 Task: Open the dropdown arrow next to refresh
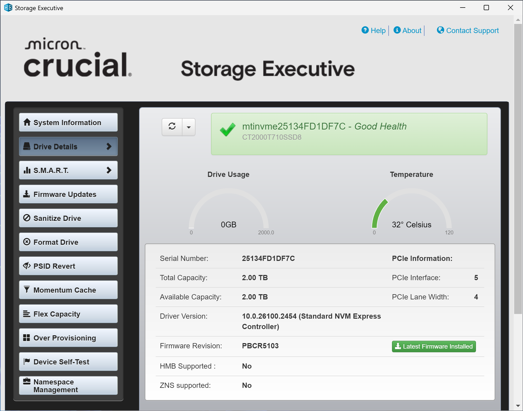point(189,127)
